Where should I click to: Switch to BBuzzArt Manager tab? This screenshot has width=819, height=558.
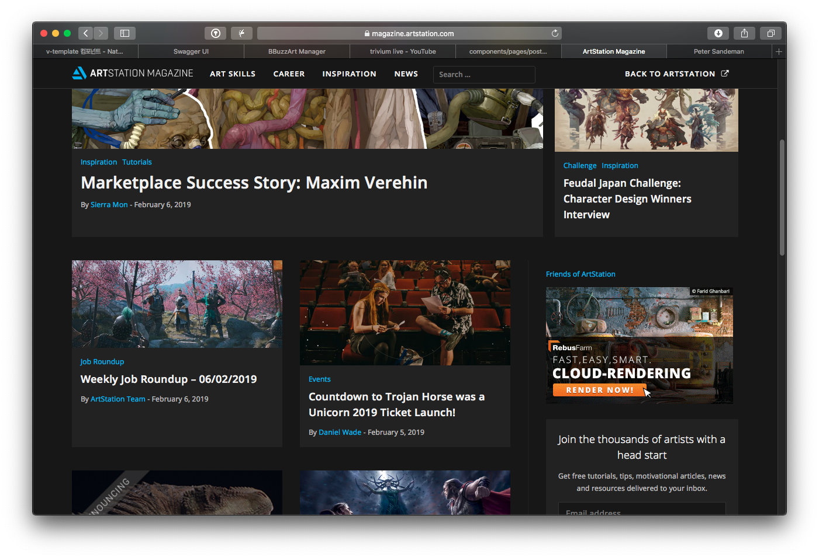click(x=297, y=51)
